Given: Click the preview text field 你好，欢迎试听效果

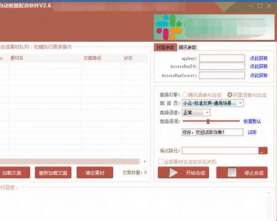Looking at the screenshot, I should [x=212, y=132].
